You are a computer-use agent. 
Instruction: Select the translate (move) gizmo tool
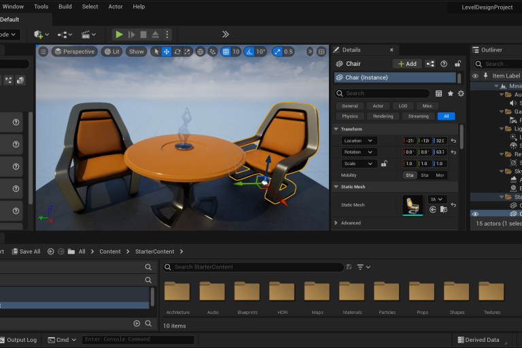[x=167, y=52]
